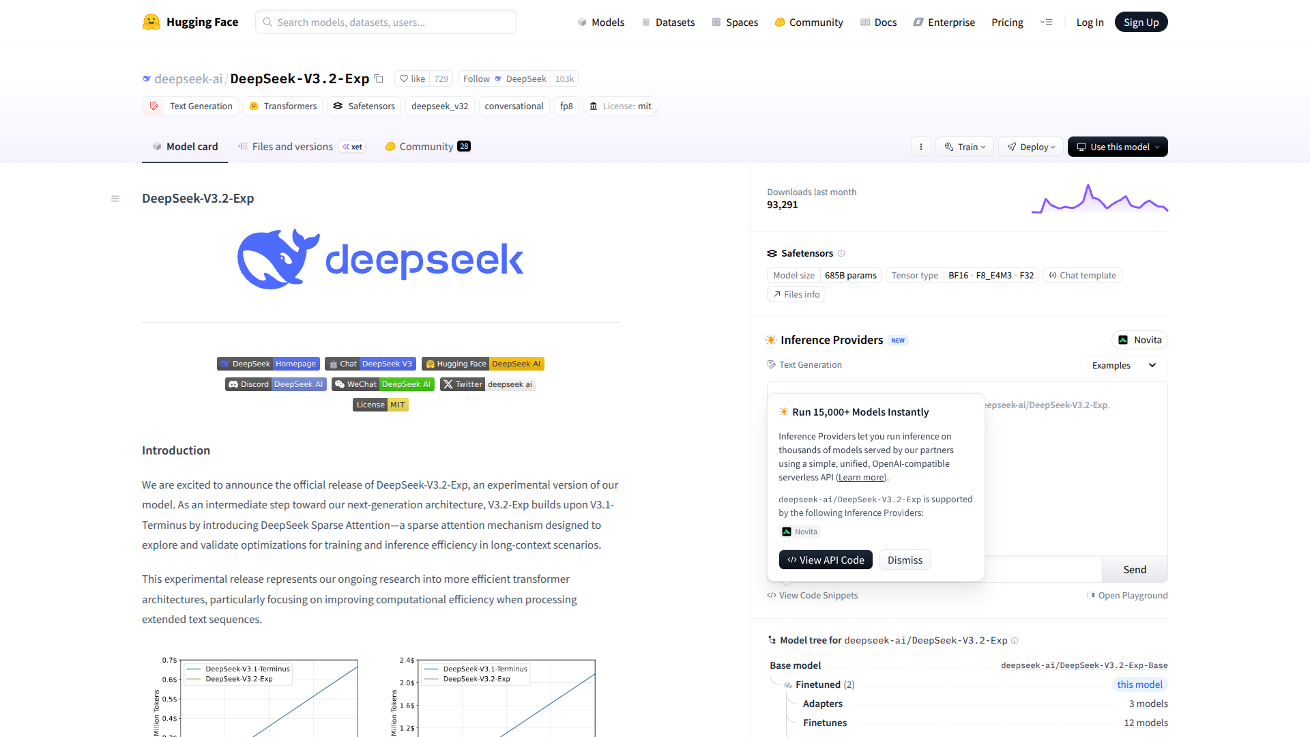Click the Files info link with arrow icon
Viewport: 1310px width, 737px height.
pos(796,294)
